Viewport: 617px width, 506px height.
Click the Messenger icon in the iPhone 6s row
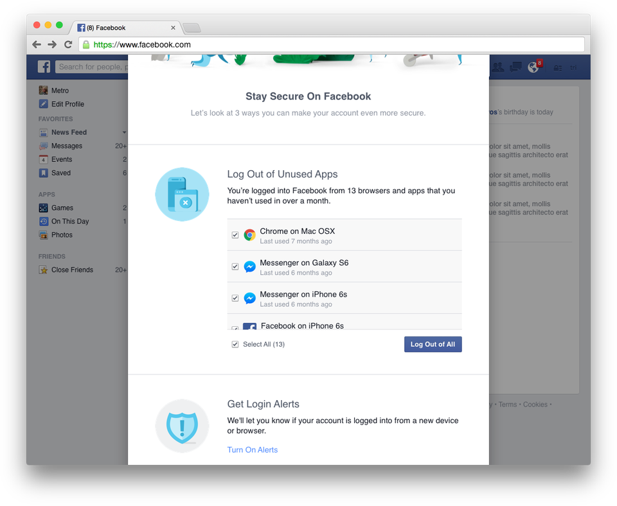tap(249, 298)
